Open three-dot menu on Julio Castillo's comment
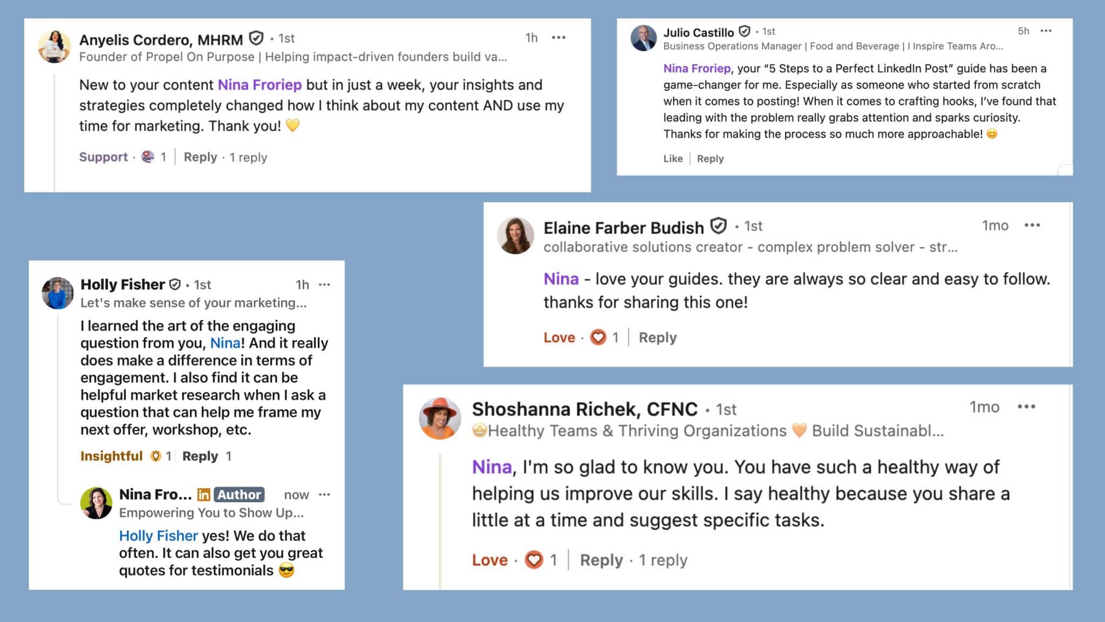This screenshot has height=622, width=1105. [x=1046, y=31]
